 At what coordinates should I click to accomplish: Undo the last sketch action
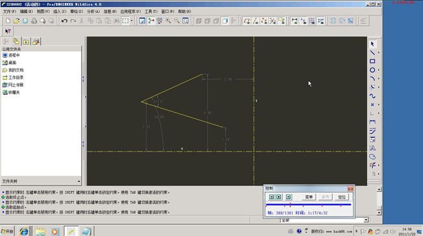(x=64, y=21)
